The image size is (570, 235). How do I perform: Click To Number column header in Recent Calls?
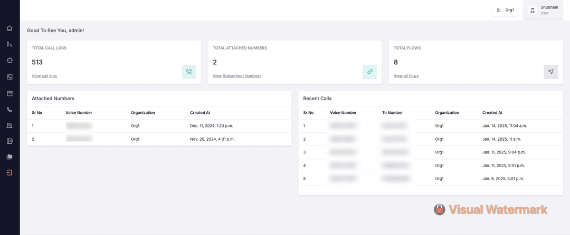[x=392, y=113]
